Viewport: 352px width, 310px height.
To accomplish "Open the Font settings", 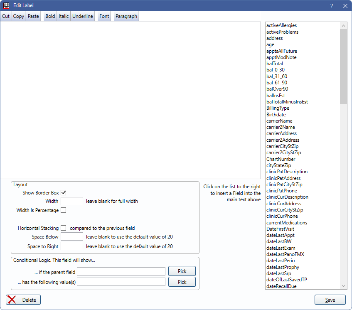I will pyautogui.click(x=104, y=16).
